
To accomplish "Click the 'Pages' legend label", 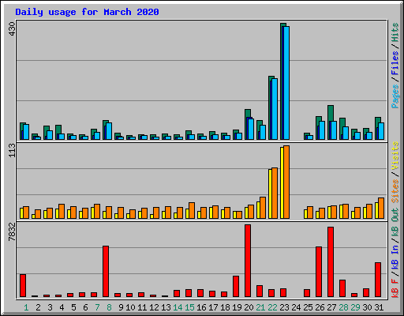I will (x=395, y=96).
